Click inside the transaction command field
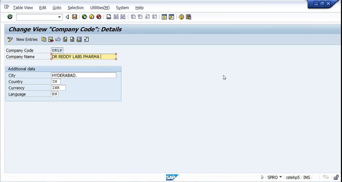342x182 pixels. [37, 17]
